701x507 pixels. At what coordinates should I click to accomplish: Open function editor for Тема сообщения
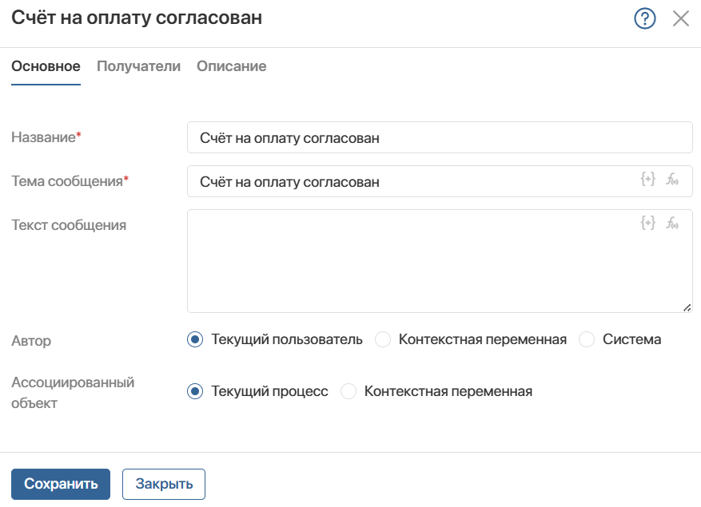click(x=672, y=179)
